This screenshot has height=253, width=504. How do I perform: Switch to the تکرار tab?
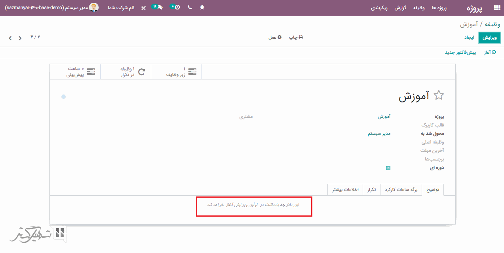(x=371, y=190)
